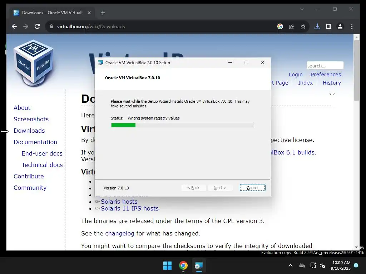Open Chrome downloads tray icon
Screen dimensions: 366x274
pyautogui.click(x=317, y=26)
